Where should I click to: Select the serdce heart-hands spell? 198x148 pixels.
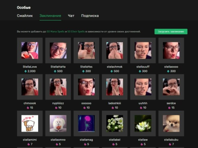pyautogui.click(x=171, y=87)
